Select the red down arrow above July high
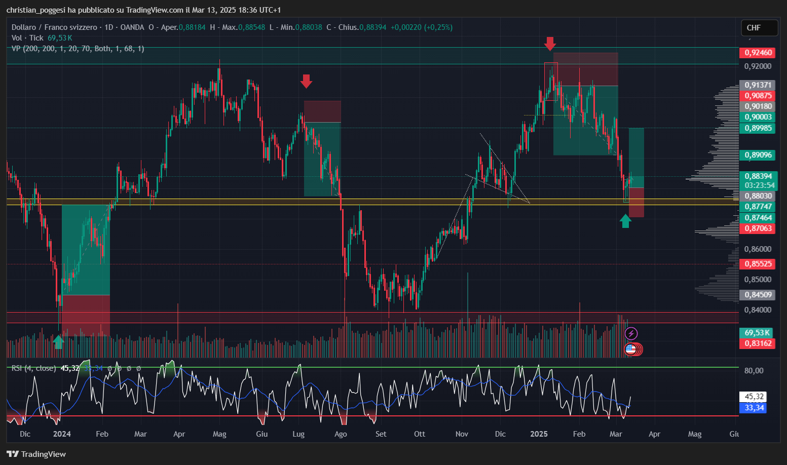The image size is (787, 465). [x=306, y=81]
